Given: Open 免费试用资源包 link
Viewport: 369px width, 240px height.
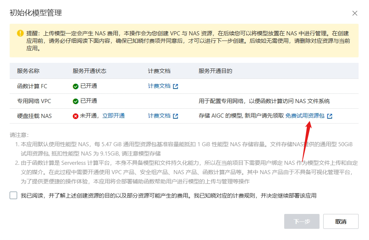Looking at the screenshot, I should pyautogui.click(x=305, y=116).
